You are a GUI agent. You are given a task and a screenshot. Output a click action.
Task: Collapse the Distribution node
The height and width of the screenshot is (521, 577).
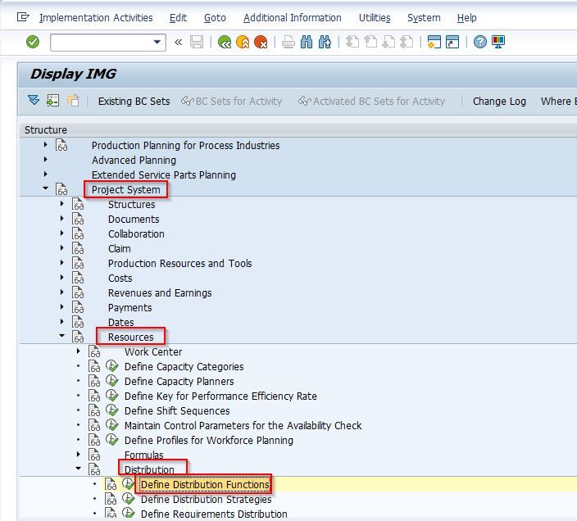[x=78, y=469]
